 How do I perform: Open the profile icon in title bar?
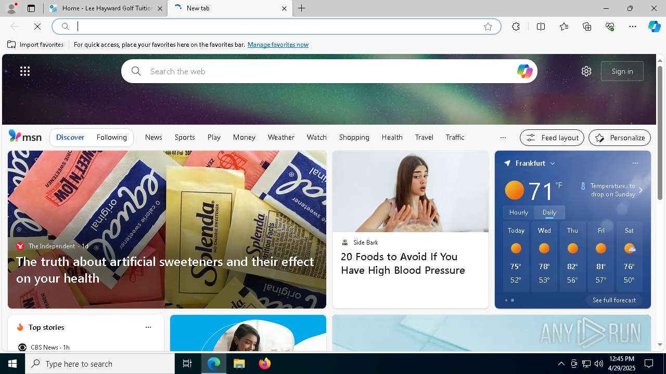click(11, 8)
